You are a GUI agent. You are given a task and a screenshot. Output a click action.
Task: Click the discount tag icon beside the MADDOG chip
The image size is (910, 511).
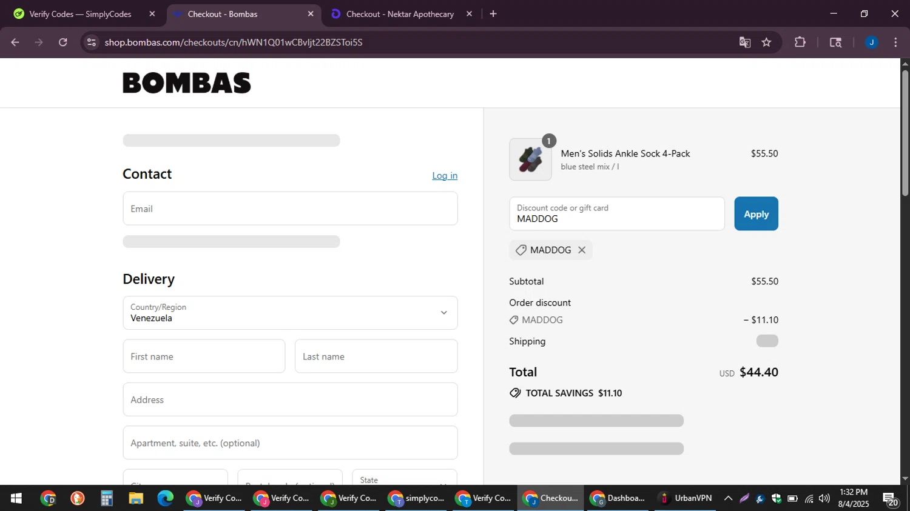(521, 250)
